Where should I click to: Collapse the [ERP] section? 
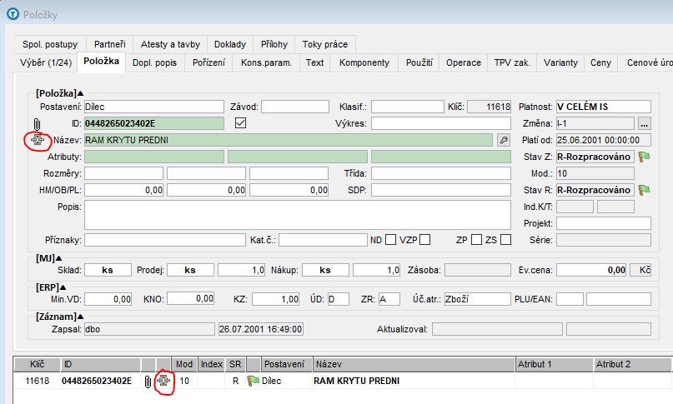63,287
